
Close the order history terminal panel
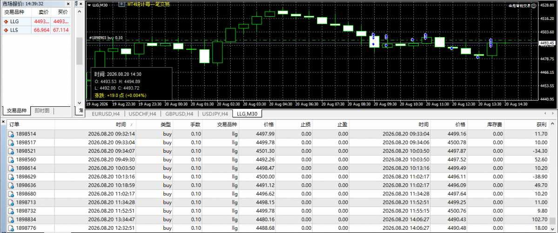tap(4, 122)
